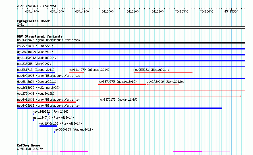Click the Cytogenetic Bands track heading
Screen dimensions: 253x155
[x=34, y=21]
